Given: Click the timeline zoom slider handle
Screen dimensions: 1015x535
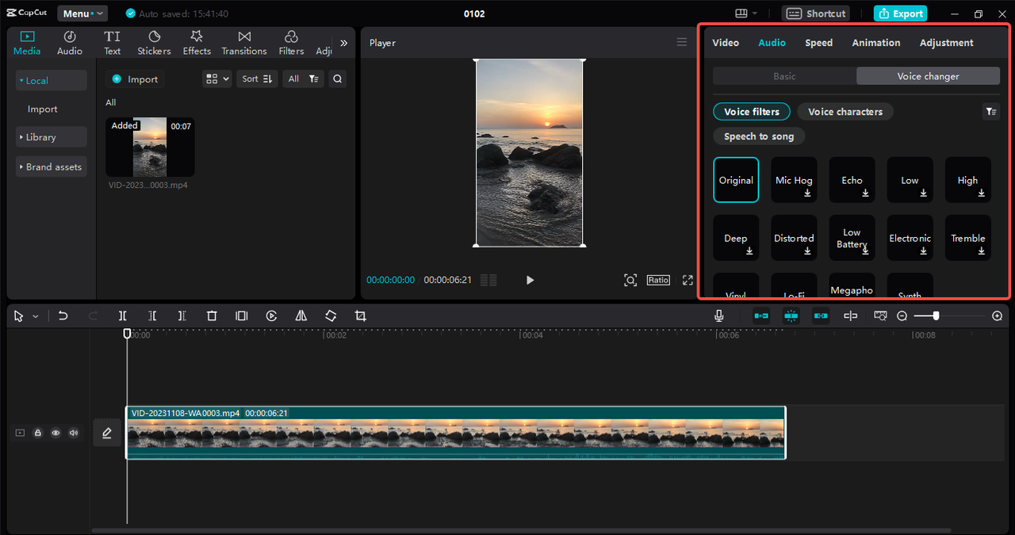Looking at the screenshot, I should 936,315.
